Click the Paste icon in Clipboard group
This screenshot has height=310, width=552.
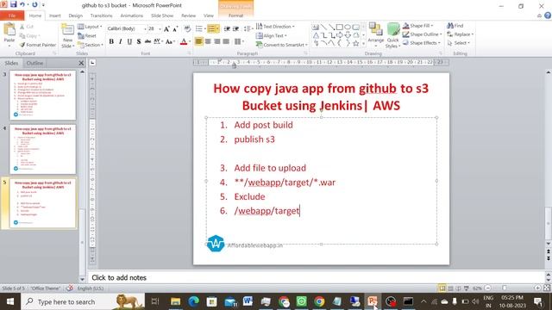9,29
